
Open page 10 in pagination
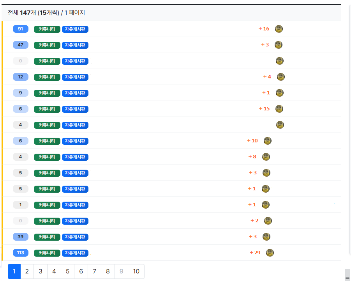pos(136,271)
